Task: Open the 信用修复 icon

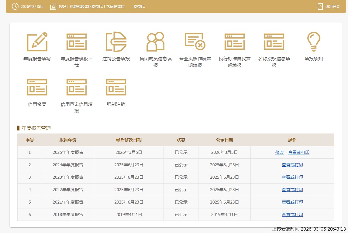Action: click(37, 87)
